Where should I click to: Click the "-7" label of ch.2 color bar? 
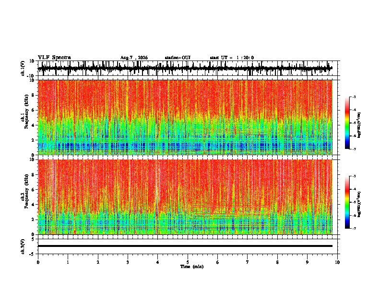click(354, 228)
